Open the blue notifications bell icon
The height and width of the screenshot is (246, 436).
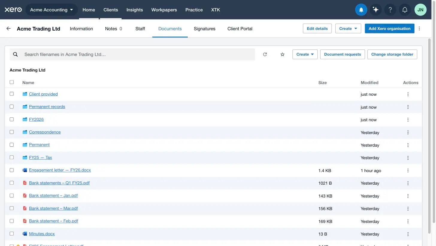(x=361, y=10)
